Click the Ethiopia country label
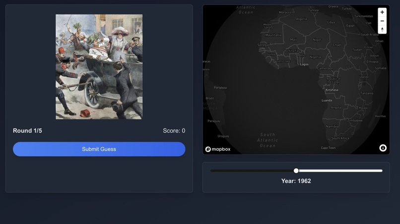 coord(372,61)
